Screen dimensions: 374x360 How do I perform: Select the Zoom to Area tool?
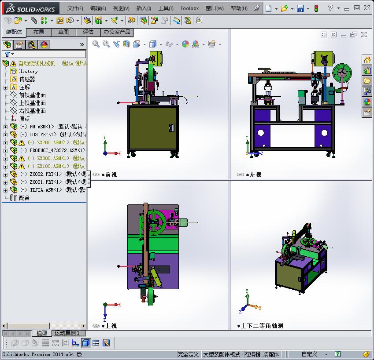click(x=106, y=44)
